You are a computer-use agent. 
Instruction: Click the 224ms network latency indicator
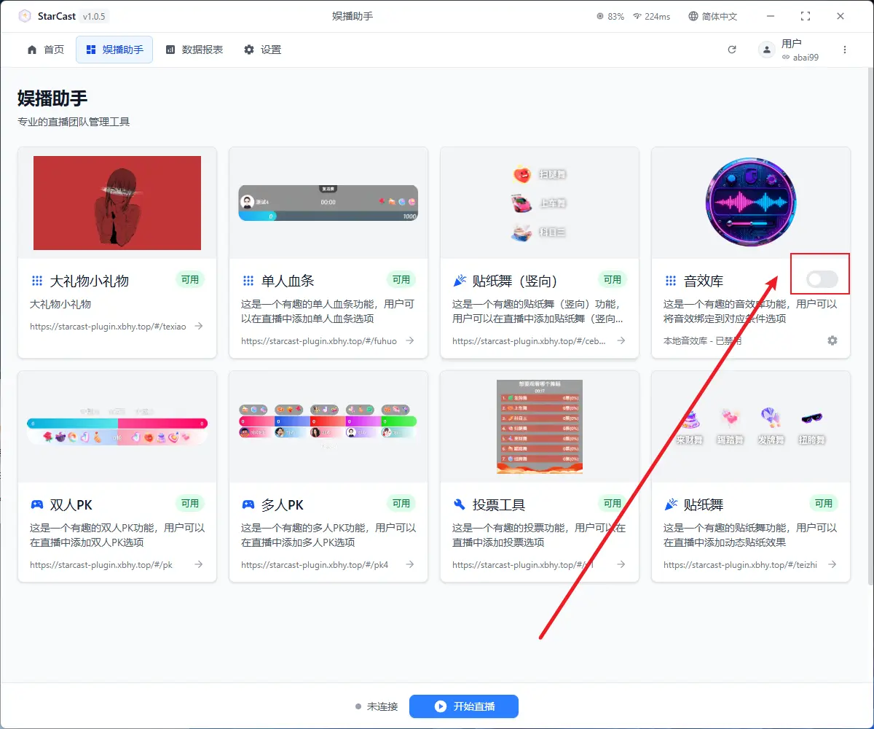click(651, 16)
